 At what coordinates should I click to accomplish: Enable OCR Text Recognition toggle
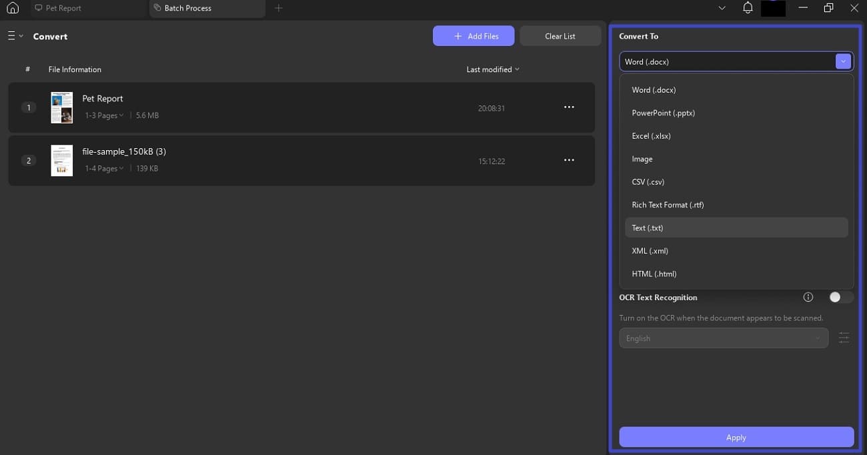pyautogui.click(x=840, y=297)
